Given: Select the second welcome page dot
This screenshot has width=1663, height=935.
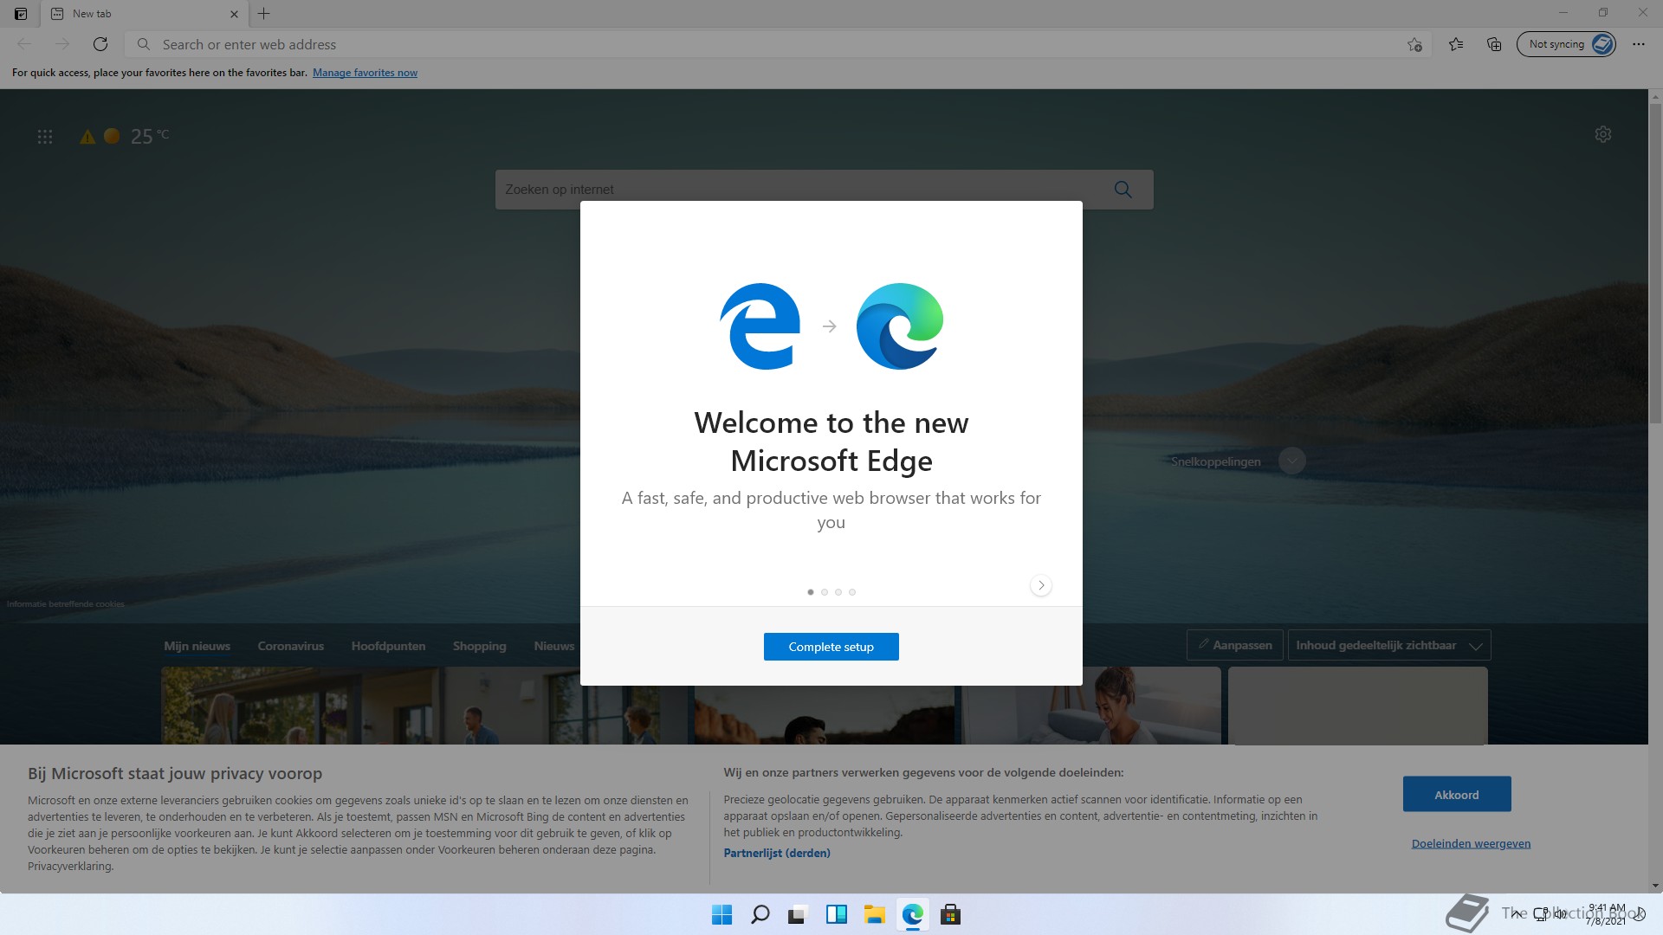Looking at the screenshot, I should (825, 592).
